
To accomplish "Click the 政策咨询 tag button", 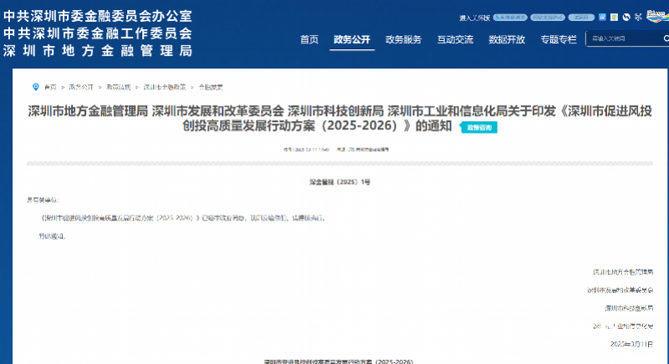I will pos(478,127).
